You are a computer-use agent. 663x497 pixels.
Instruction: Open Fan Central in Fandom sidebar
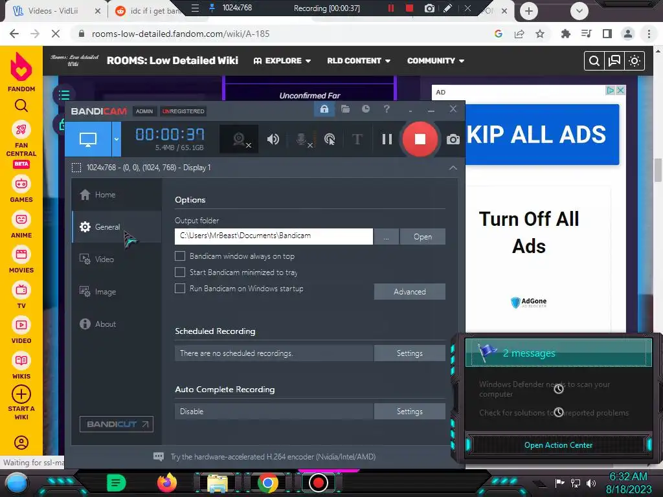tap(21, 144)
